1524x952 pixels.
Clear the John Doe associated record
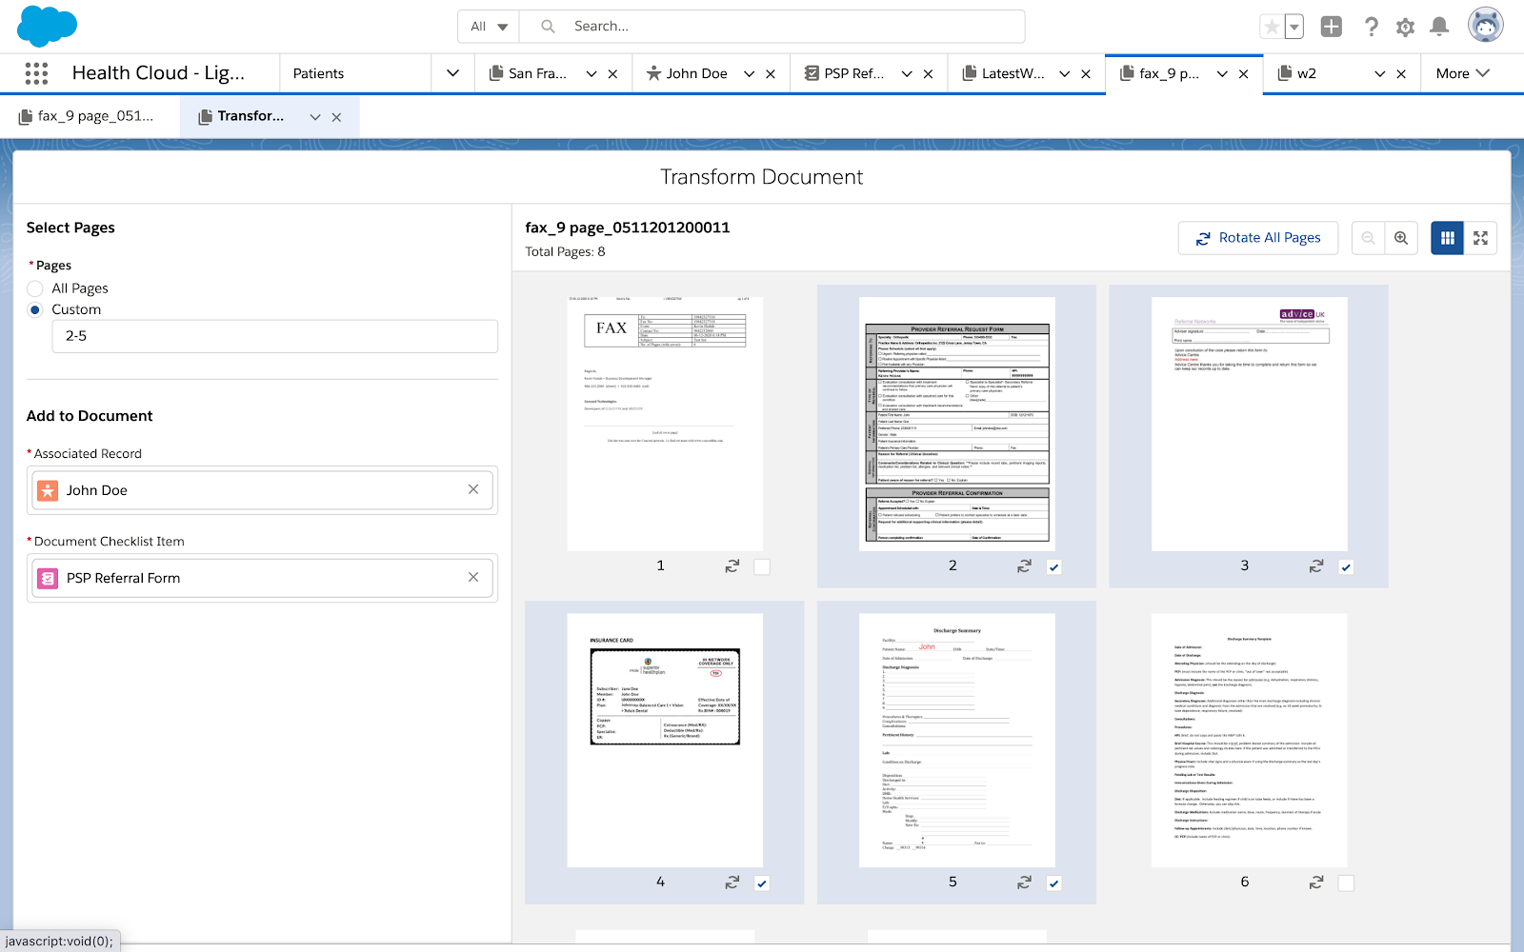pos(473,489)
